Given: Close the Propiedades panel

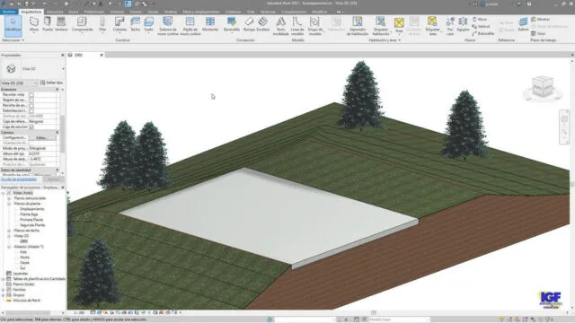Looking at the screenshot, I should click(x=62, y=55).
